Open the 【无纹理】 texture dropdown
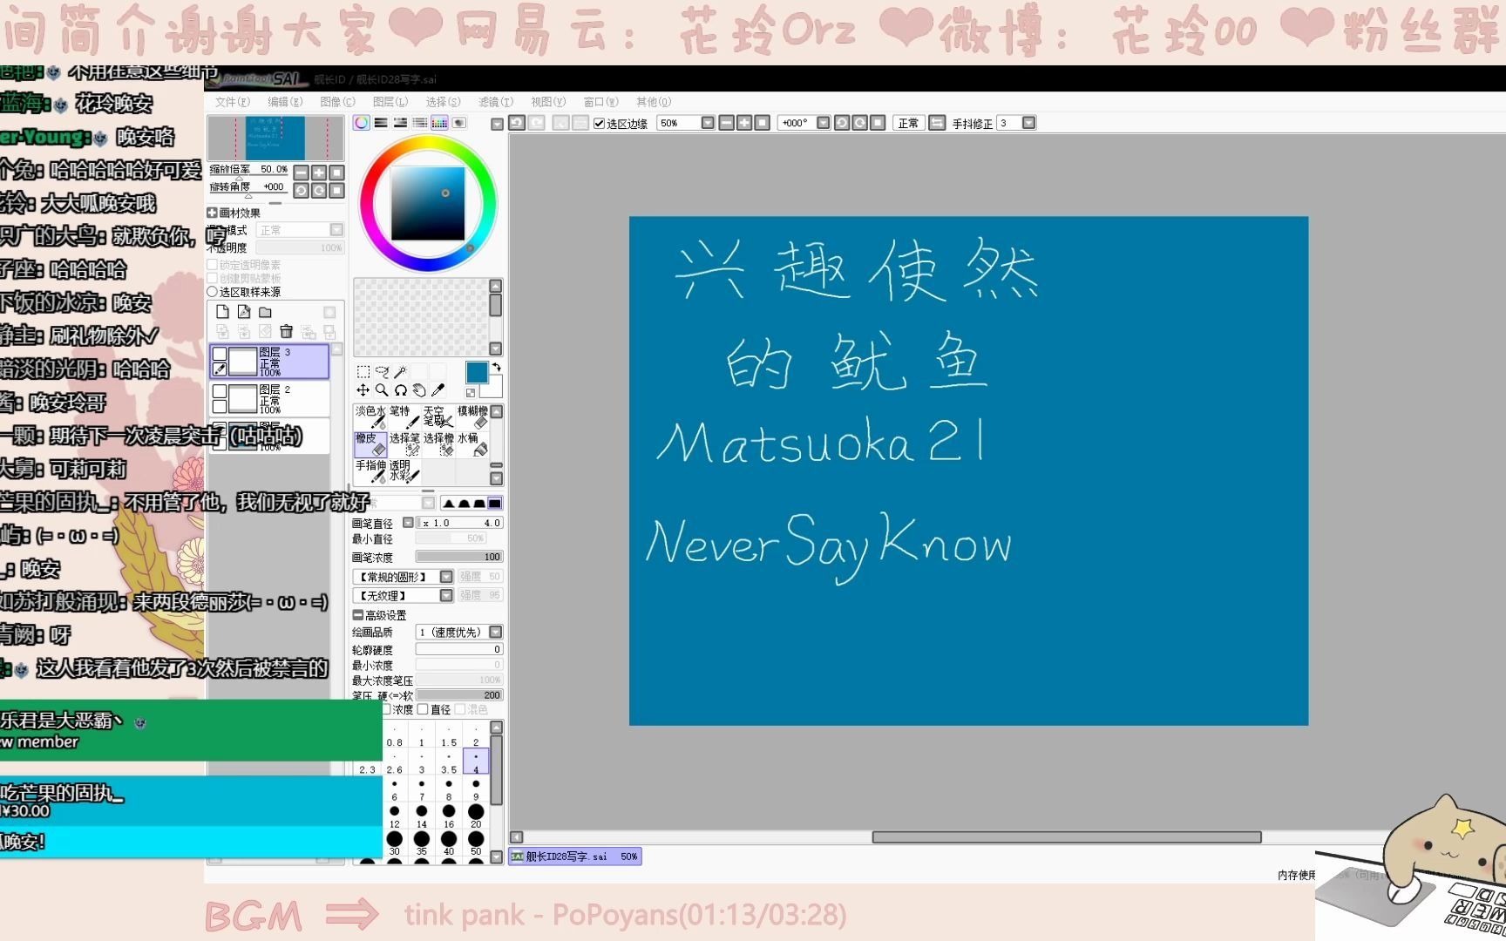The height and width of the screenshot is (941, 1506). 446,596
